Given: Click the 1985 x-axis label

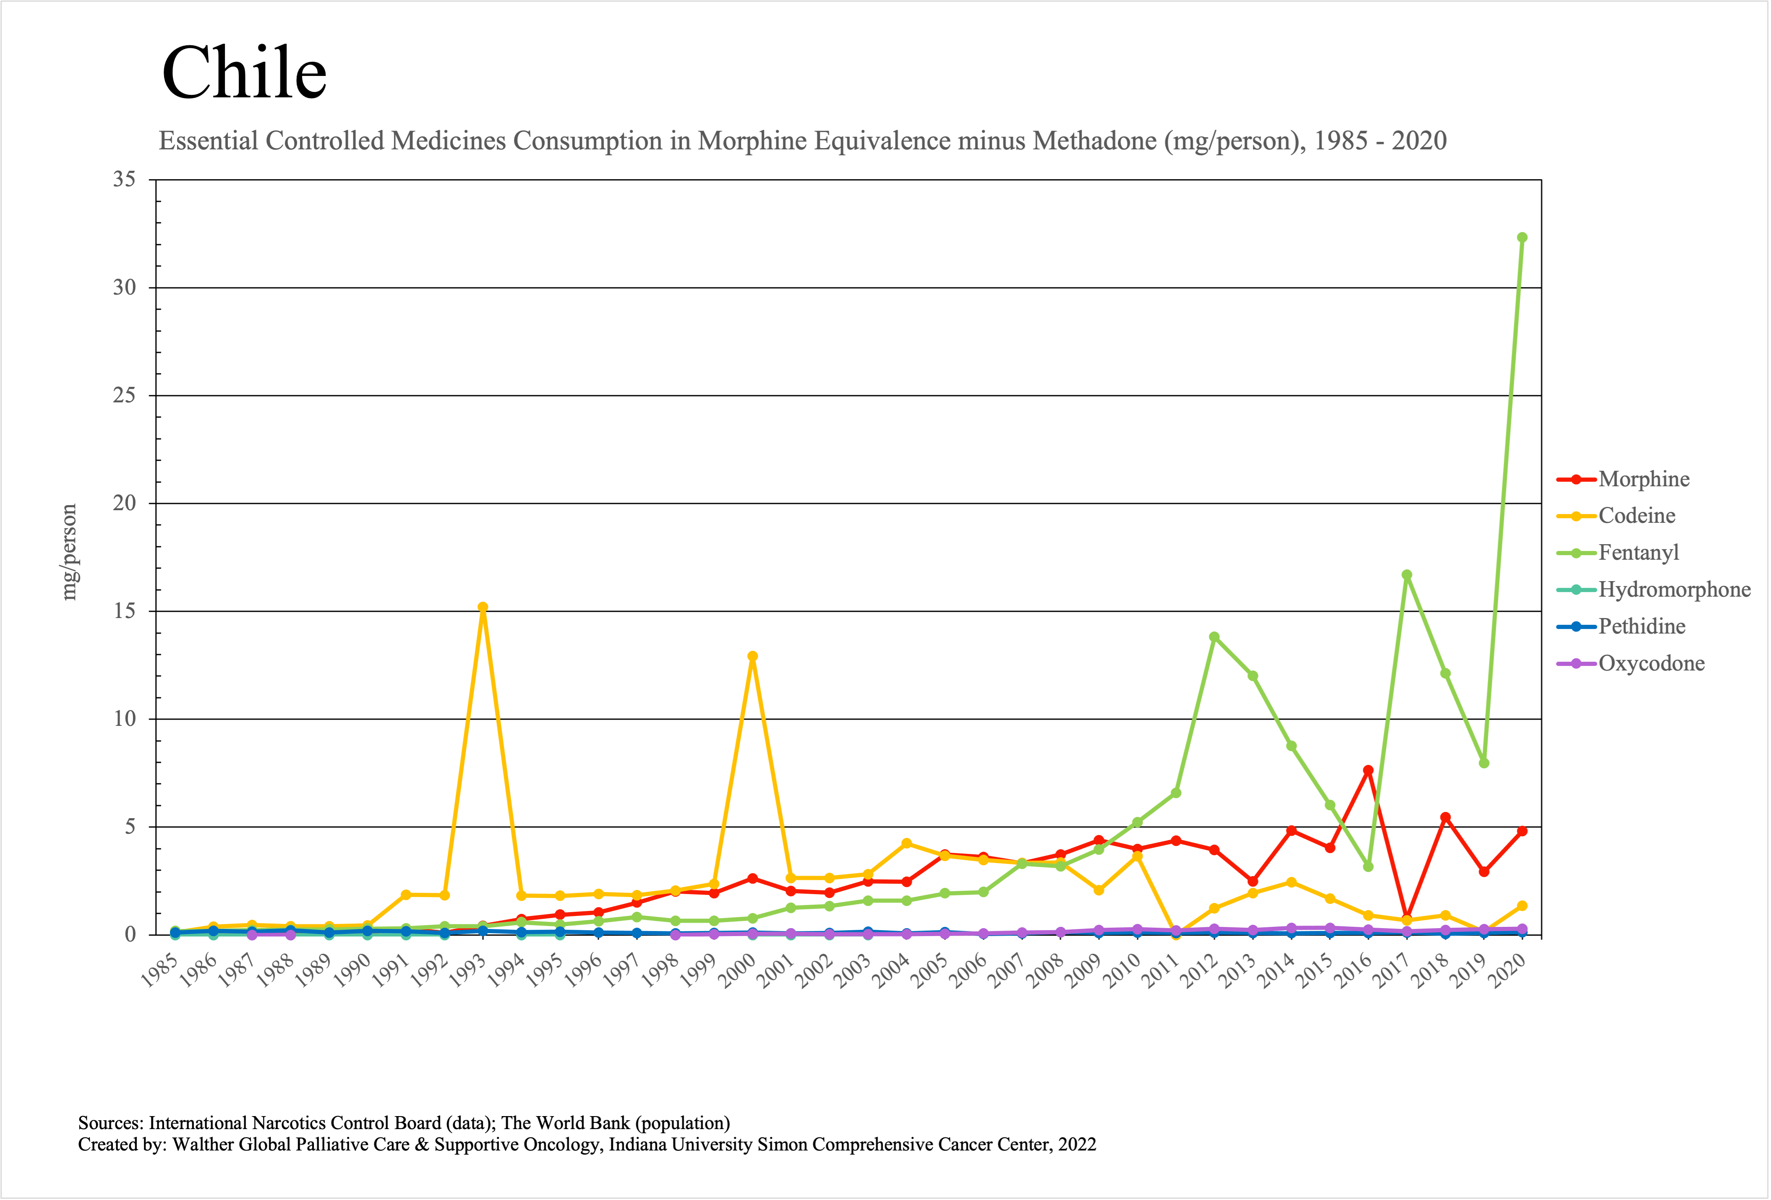Looking at the screenshot, I should click(160, 970).
